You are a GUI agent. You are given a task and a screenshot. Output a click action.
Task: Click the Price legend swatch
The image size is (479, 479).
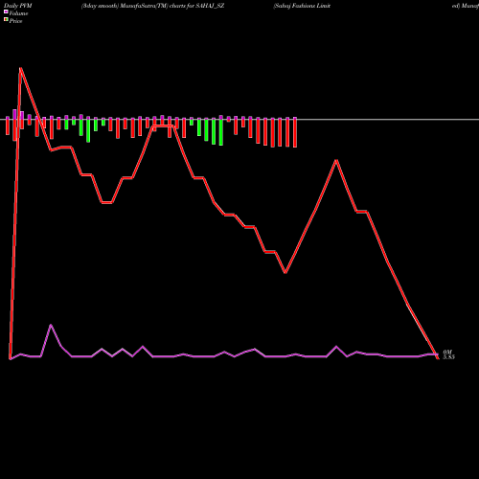point(6,19)
